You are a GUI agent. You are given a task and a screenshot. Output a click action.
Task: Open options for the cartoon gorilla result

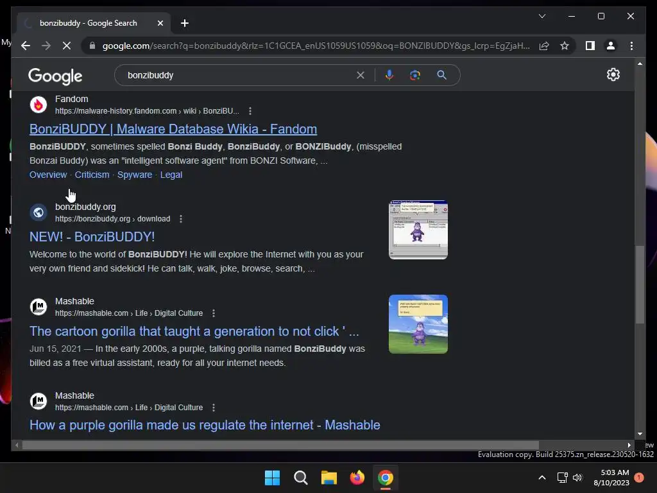214,313
